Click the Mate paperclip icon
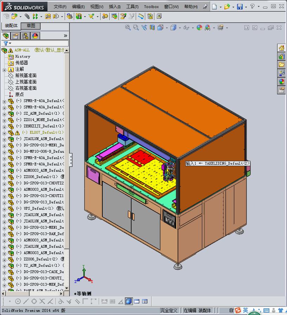The image size is (287, 315). (x=27, y=16)
